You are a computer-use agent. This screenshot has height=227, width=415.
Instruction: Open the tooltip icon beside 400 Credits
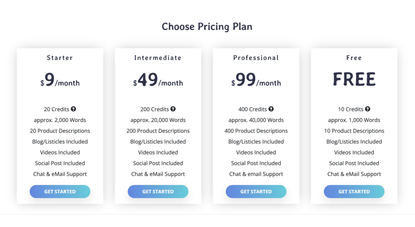coord(271,109)
